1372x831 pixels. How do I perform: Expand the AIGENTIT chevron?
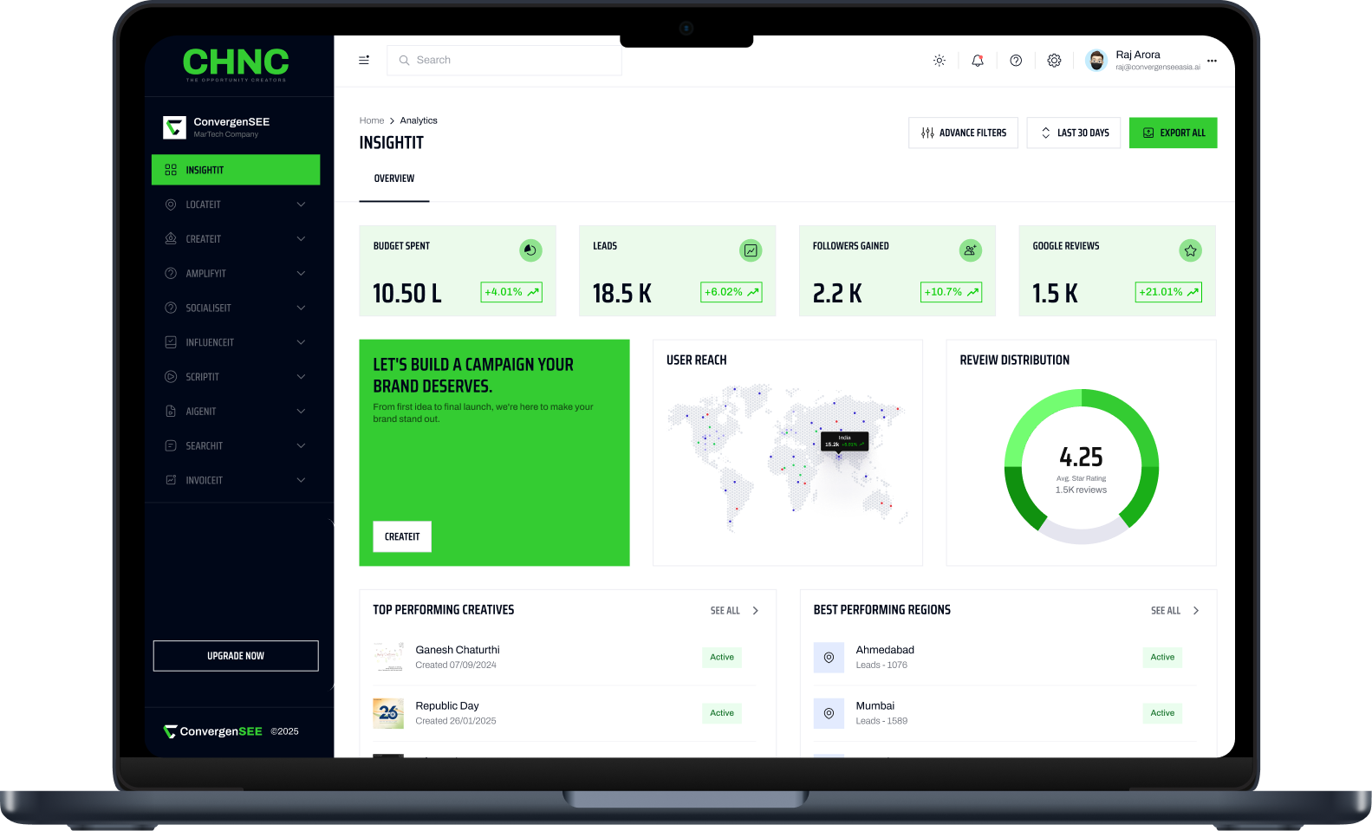(x=301, y=412)
